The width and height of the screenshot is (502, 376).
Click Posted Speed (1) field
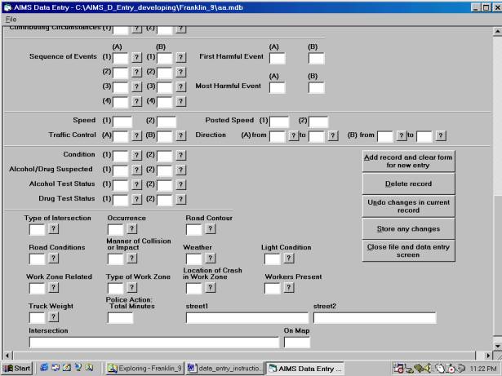pyautogui.click(x=279, y=122)
